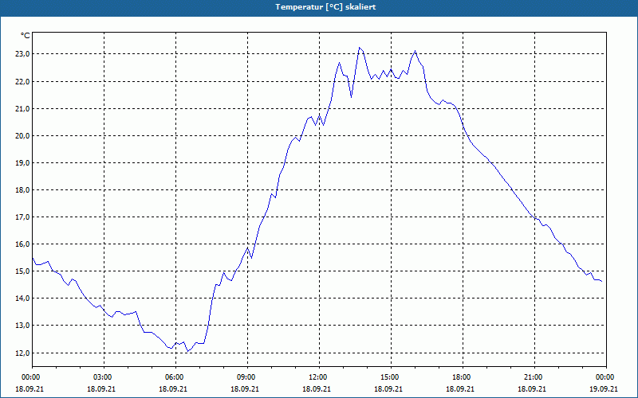Select the 03:00 time label
This screenshot has width=638, height=398.
[104, 377]
